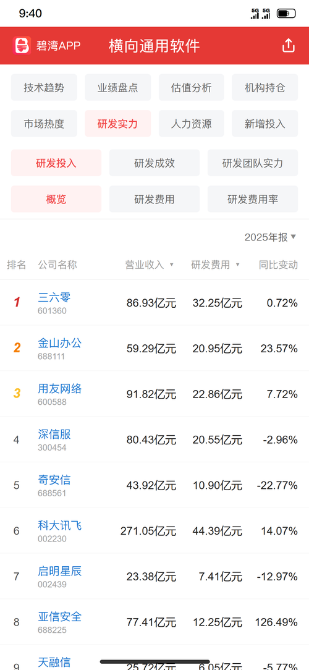Switch to 估值分析 tab
Viewport: 309px width, 670px height.
192,88
